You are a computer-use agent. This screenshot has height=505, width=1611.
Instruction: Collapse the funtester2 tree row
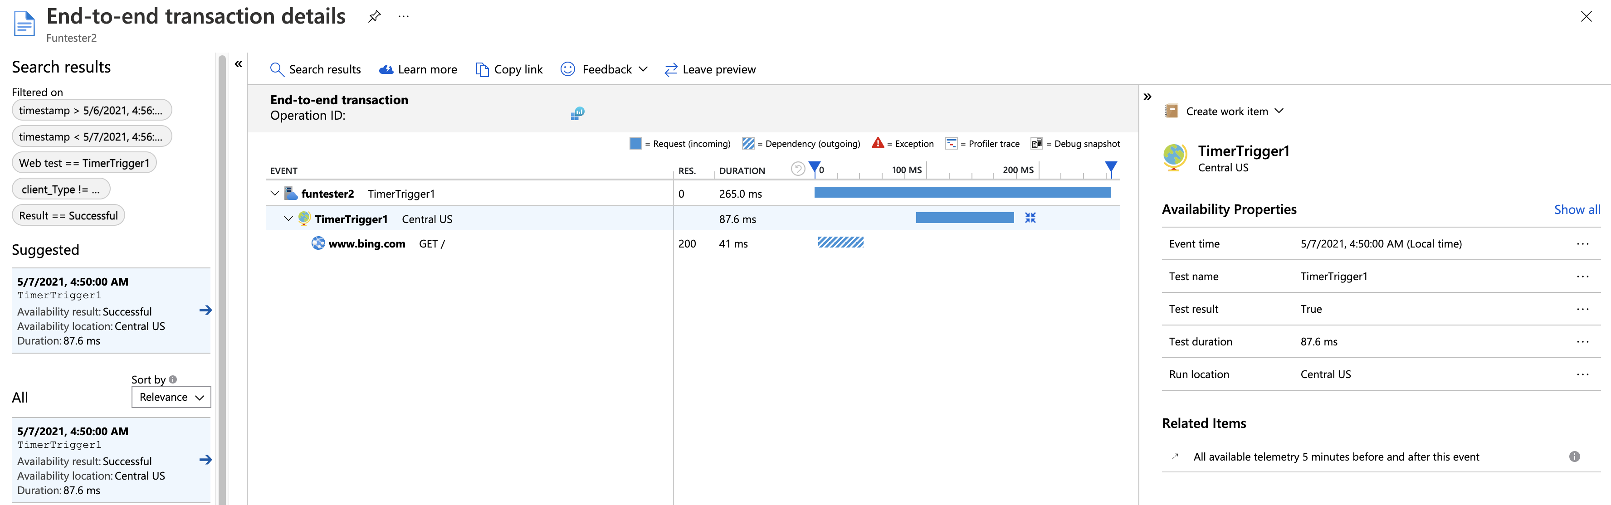[x=274, y=194]
